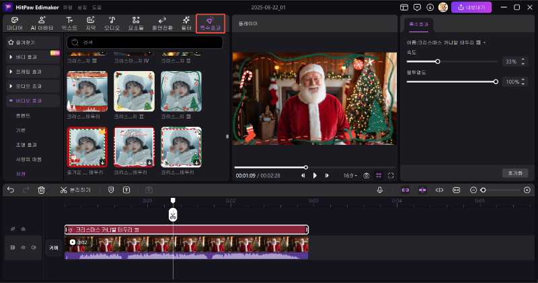Screen dimensions: 538x283
Task: Expand the Audio Effects (오디오 효과) category
Action: 32,87
